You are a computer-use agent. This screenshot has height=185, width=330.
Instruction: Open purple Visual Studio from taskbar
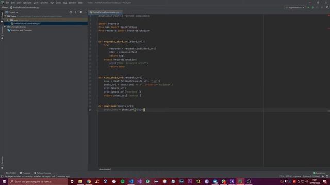pos(139,181)
